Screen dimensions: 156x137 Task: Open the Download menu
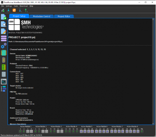(x=24, y=6)
